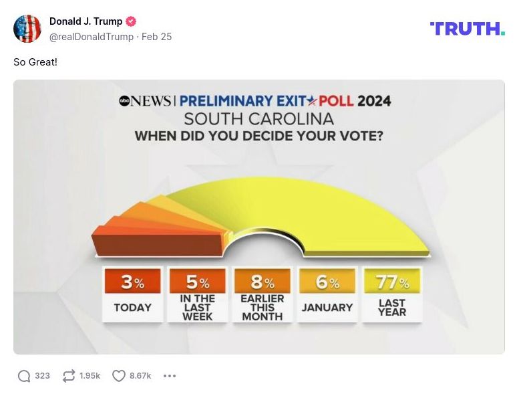Click the red 3% Today box

tap(132, 294)
